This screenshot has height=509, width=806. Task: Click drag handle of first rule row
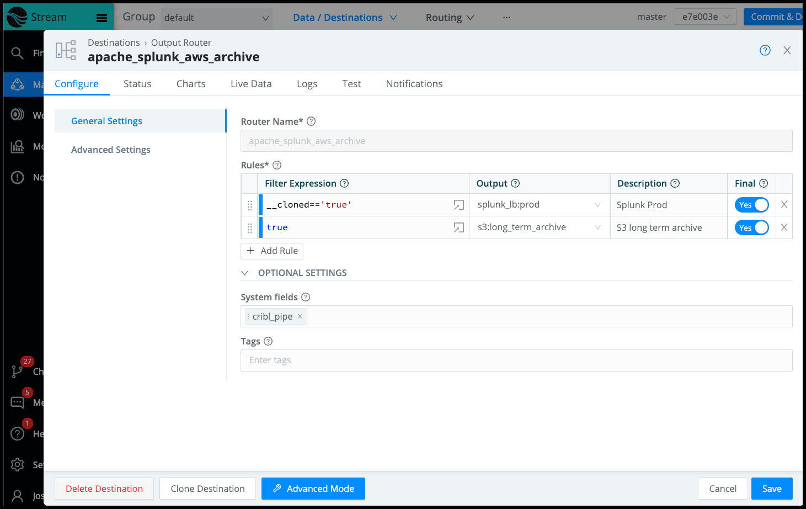250,205
